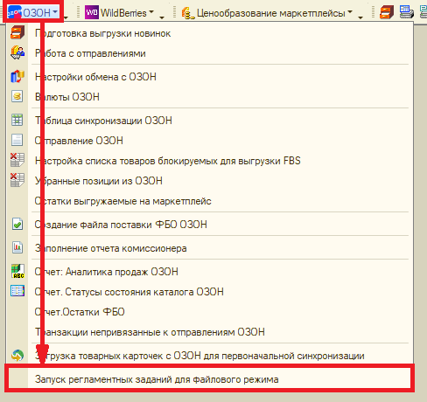Open the WildBerries dropdown menu
This screenshot has width=427, height=402.
[x=120, y=12]
